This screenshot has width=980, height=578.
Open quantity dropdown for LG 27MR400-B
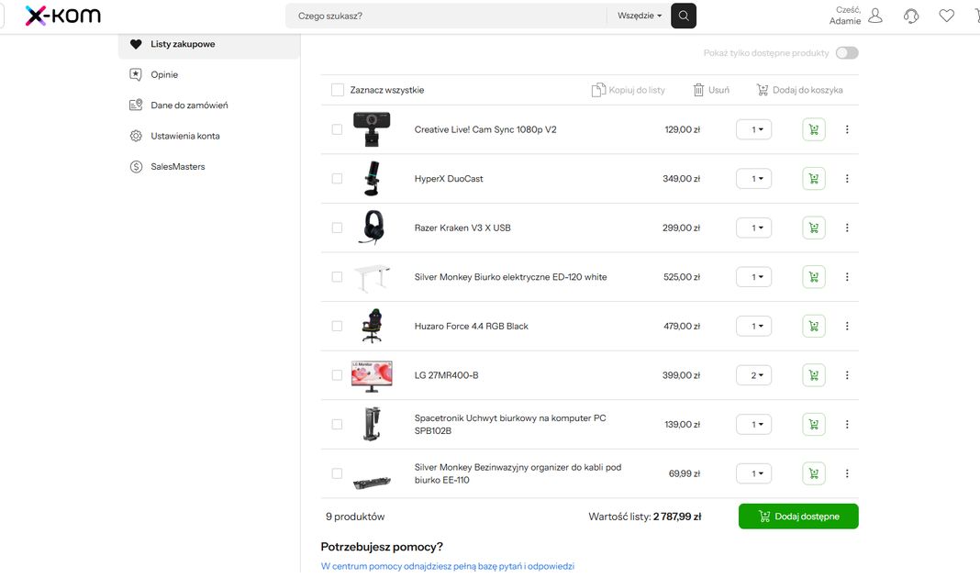tap(753, 375)
